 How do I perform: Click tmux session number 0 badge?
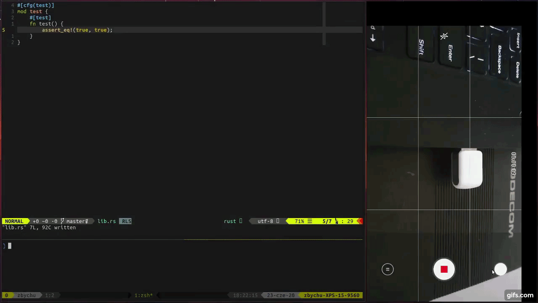[x=6, y=295]
